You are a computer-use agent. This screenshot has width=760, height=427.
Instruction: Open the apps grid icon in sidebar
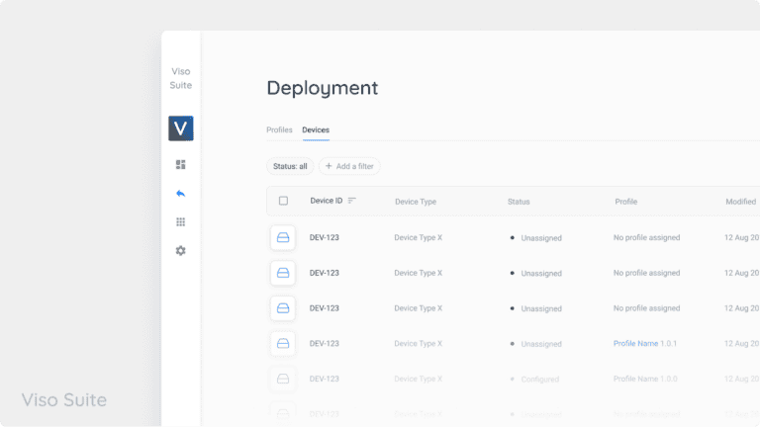180,222
